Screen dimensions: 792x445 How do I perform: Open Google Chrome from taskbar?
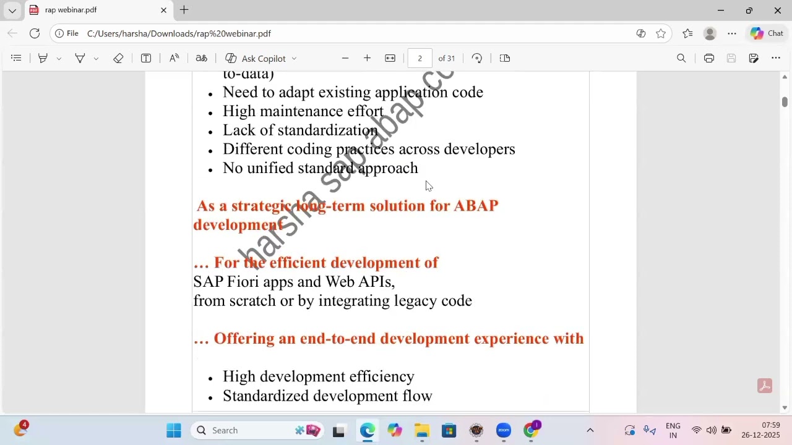click(x=532, y=431)
